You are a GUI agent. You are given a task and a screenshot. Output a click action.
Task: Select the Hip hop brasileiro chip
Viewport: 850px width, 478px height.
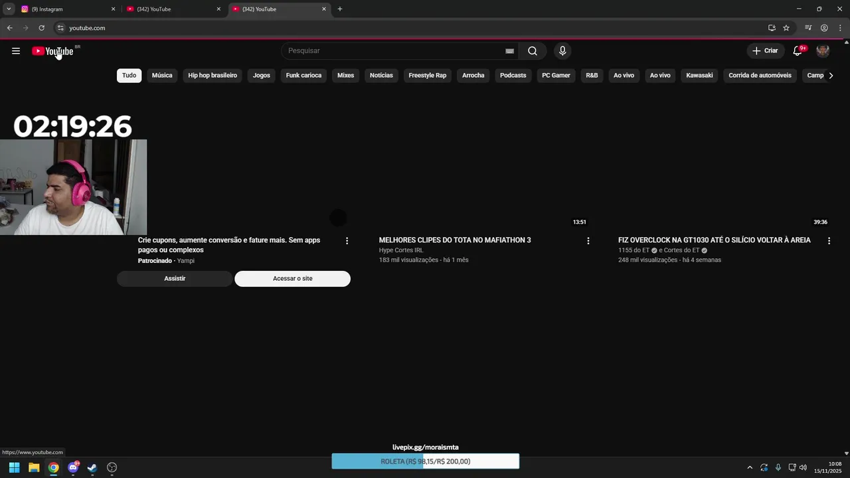click(212, 76)
